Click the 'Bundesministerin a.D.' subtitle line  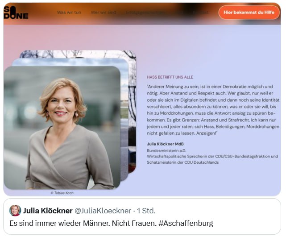tap(166, 150)
